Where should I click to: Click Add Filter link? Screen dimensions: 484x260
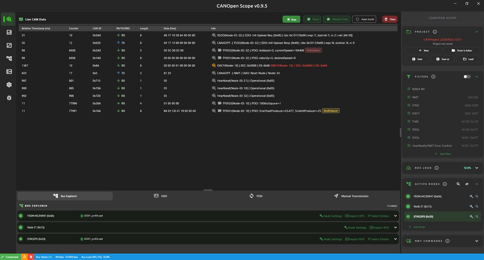443,154
